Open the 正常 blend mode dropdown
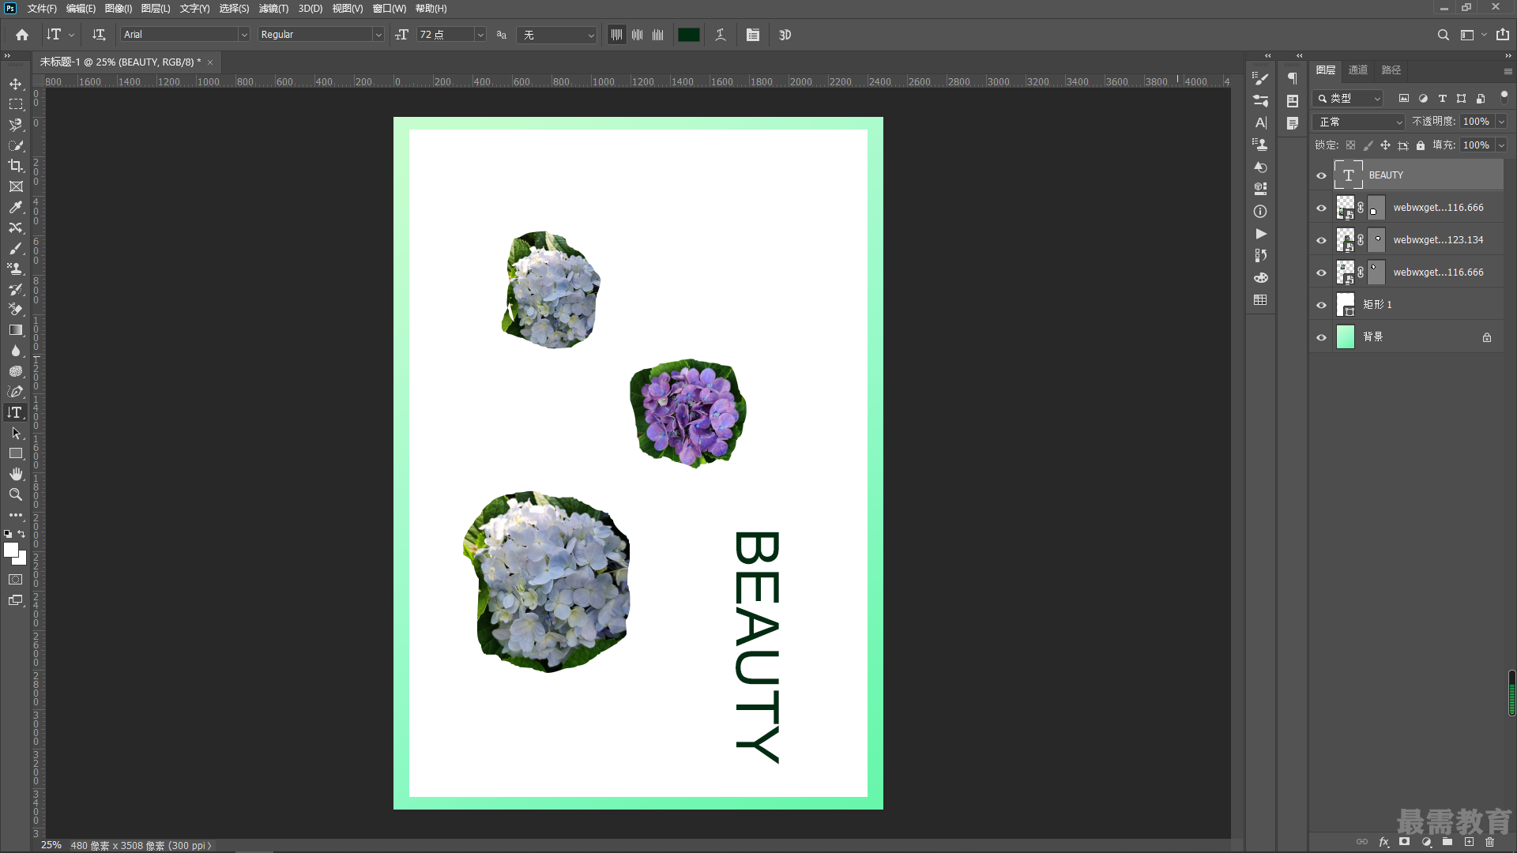Image resolution: width=1517 pixels, height=853 pixels. point(1358,122)
